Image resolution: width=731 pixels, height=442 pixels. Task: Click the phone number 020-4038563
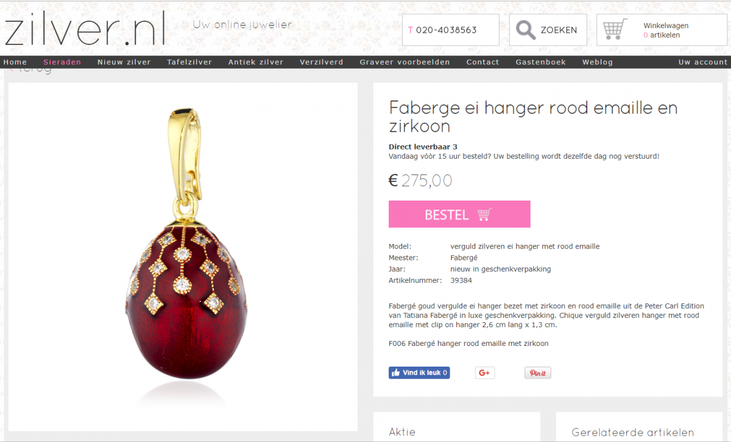442,30
